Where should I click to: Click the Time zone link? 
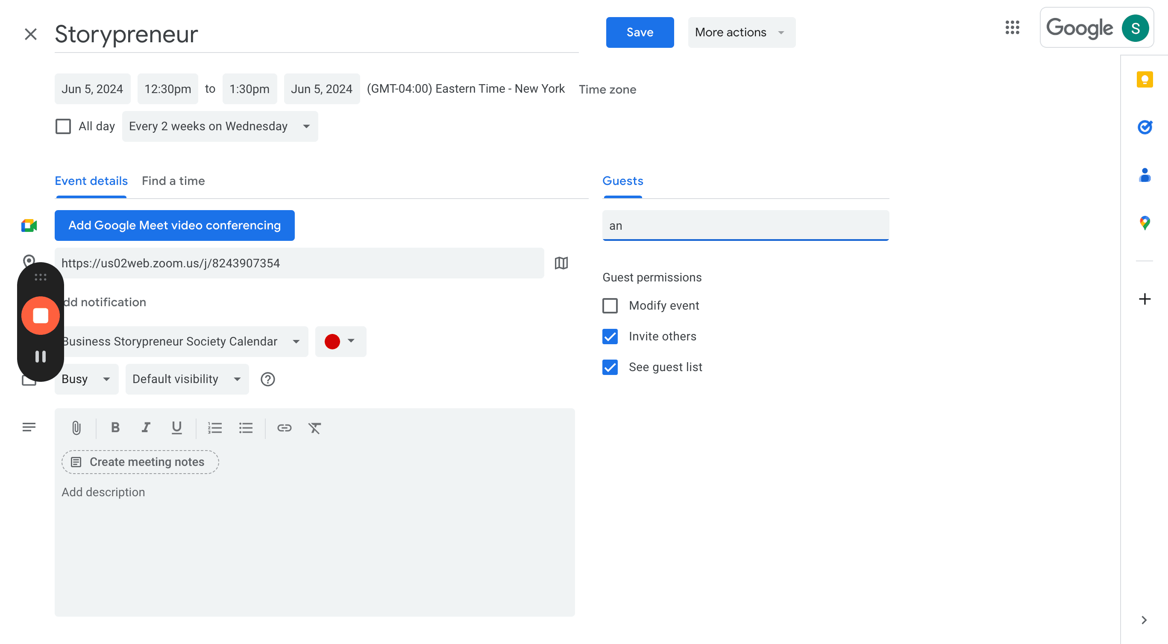[607, 89]
